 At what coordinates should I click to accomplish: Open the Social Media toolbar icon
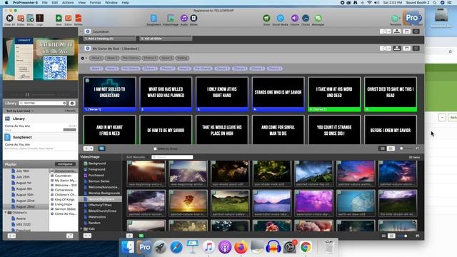point(280,19)
